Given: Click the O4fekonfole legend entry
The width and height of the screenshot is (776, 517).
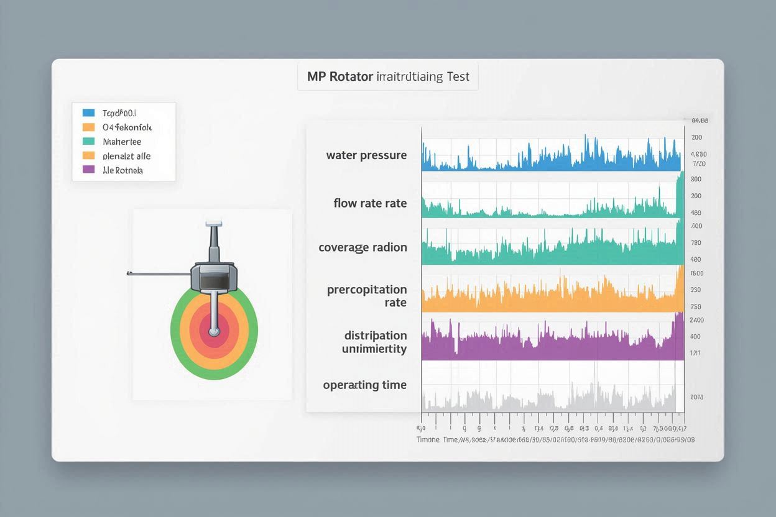Looking at the screenshot, I should tap(127, 127).
